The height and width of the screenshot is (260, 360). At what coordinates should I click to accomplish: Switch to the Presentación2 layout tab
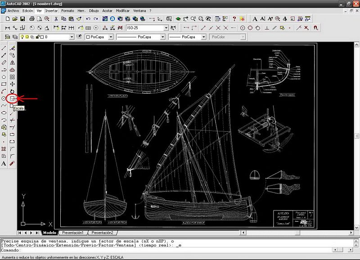pos(103,233)
